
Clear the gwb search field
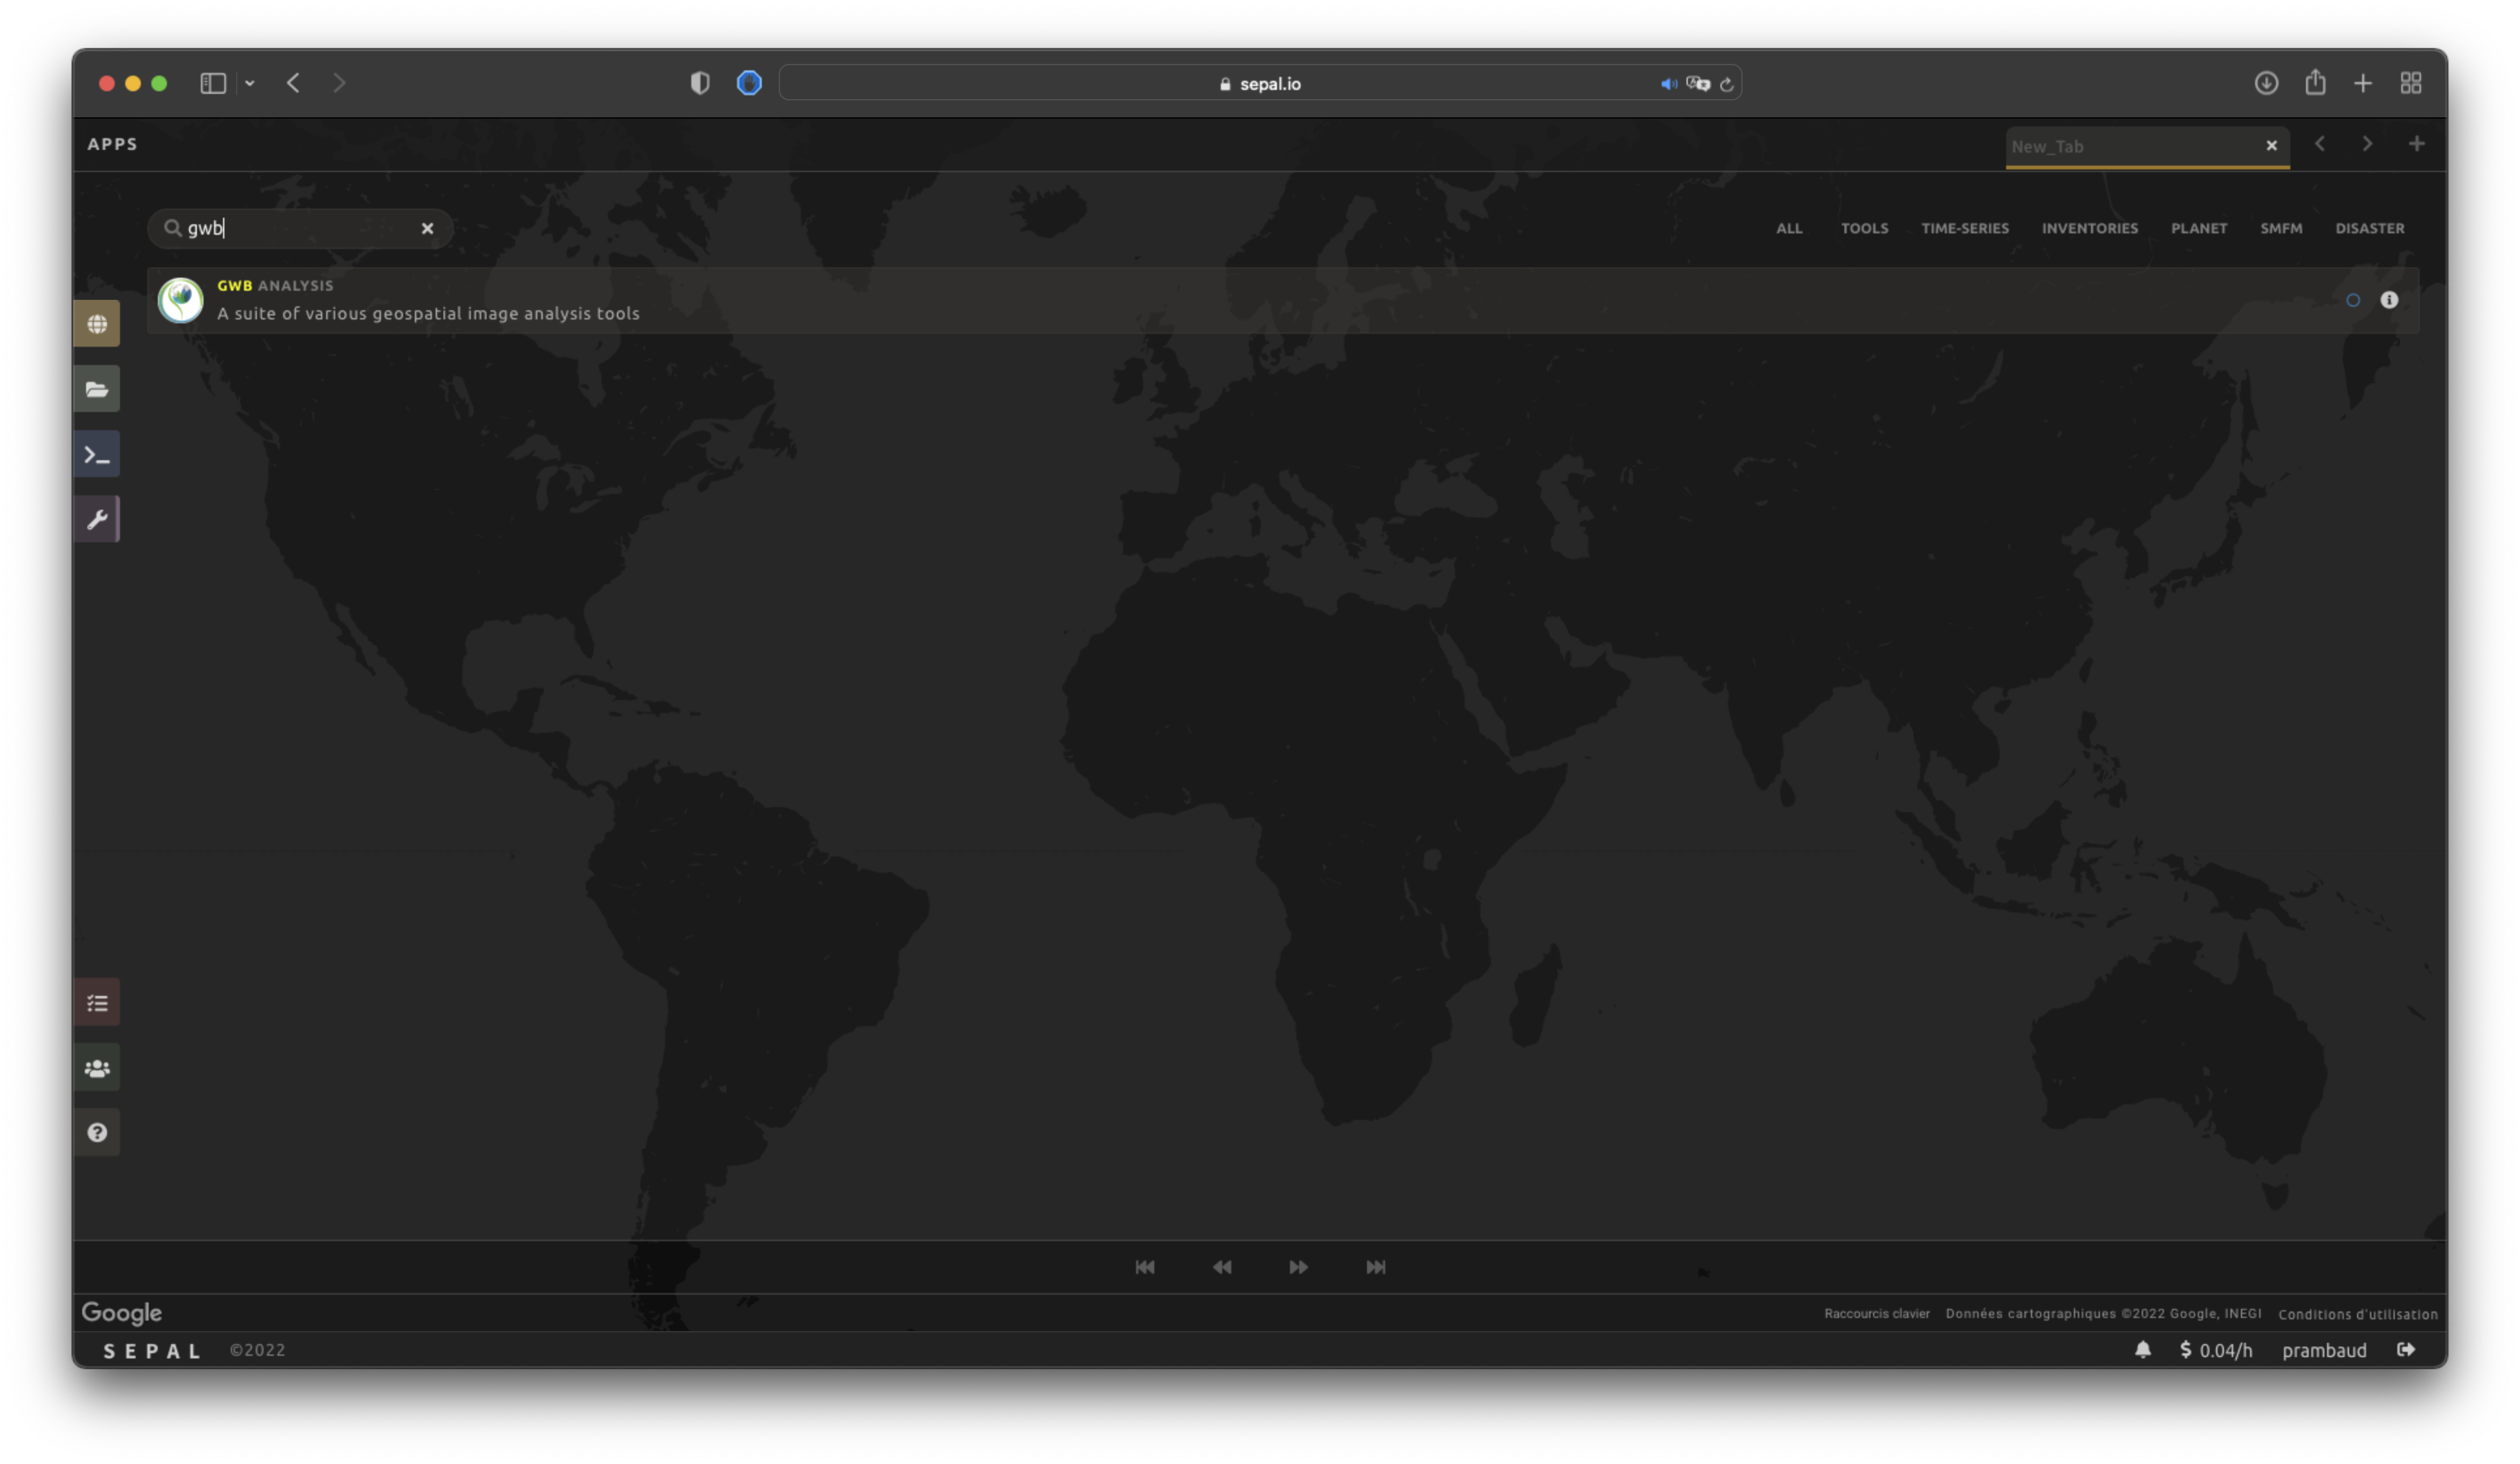tap(427, 228)
